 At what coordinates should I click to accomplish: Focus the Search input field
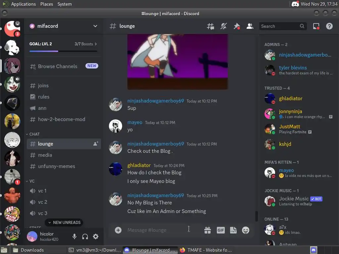coord(283,26)
